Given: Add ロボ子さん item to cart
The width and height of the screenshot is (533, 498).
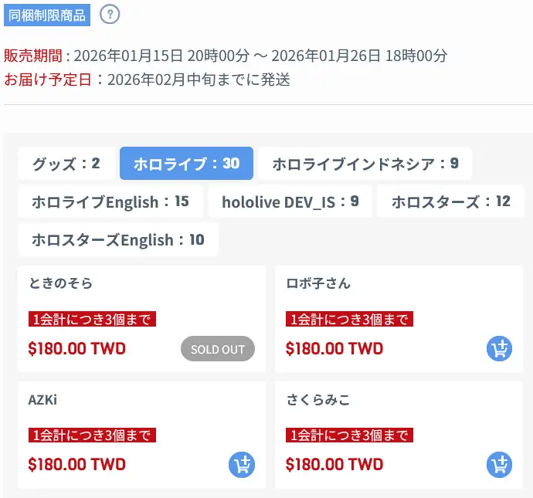Looking at the screenshot, I should tap(500, 349).
